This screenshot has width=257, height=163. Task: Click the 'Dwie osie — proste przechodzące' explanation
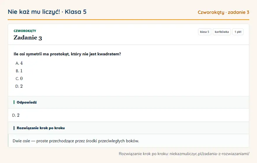[x=76, y=141]
